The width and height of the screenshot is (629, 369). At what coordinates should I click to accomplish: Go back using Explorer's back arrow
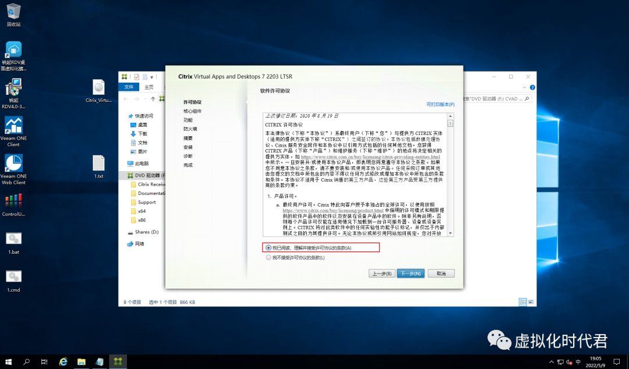126,99
